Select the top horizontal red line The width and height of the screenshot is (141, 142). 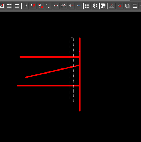[x=49, y=57]
